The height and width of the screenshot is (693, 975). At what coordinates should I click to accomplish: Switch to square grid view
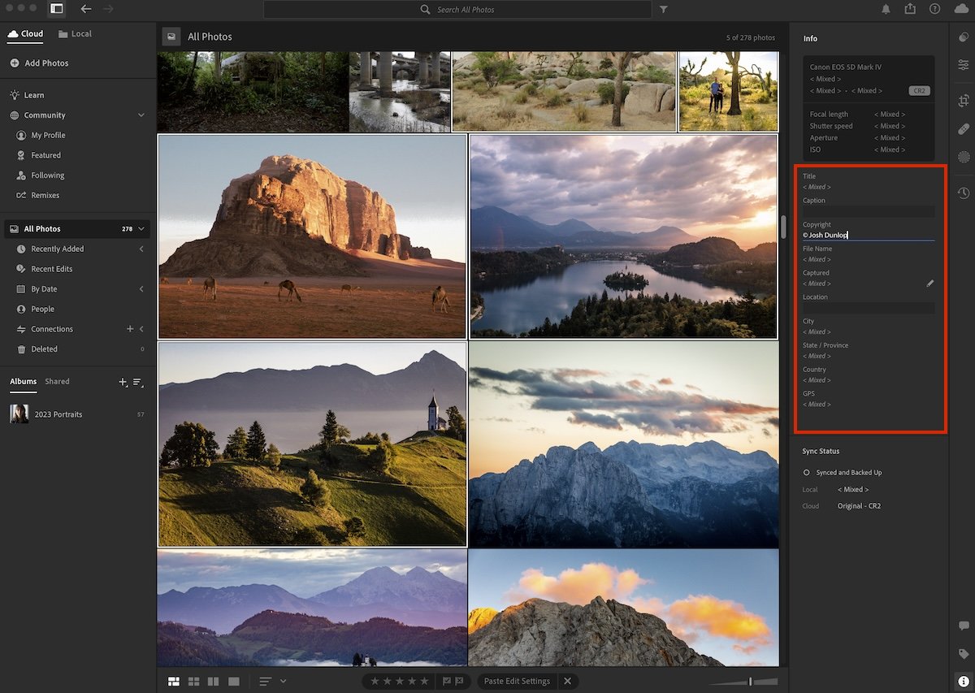[193, 681]
